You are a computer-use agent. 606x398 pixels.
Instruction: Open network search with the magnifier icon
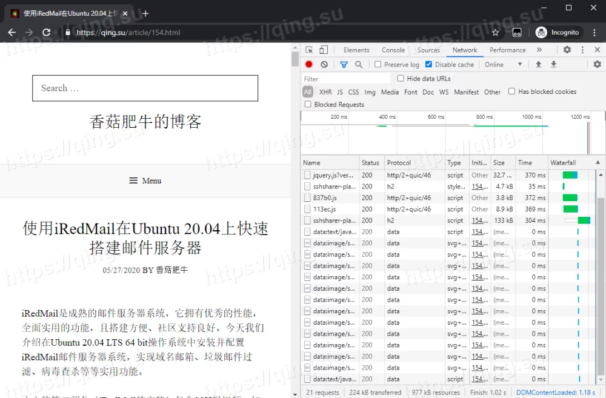coord(359,65)
